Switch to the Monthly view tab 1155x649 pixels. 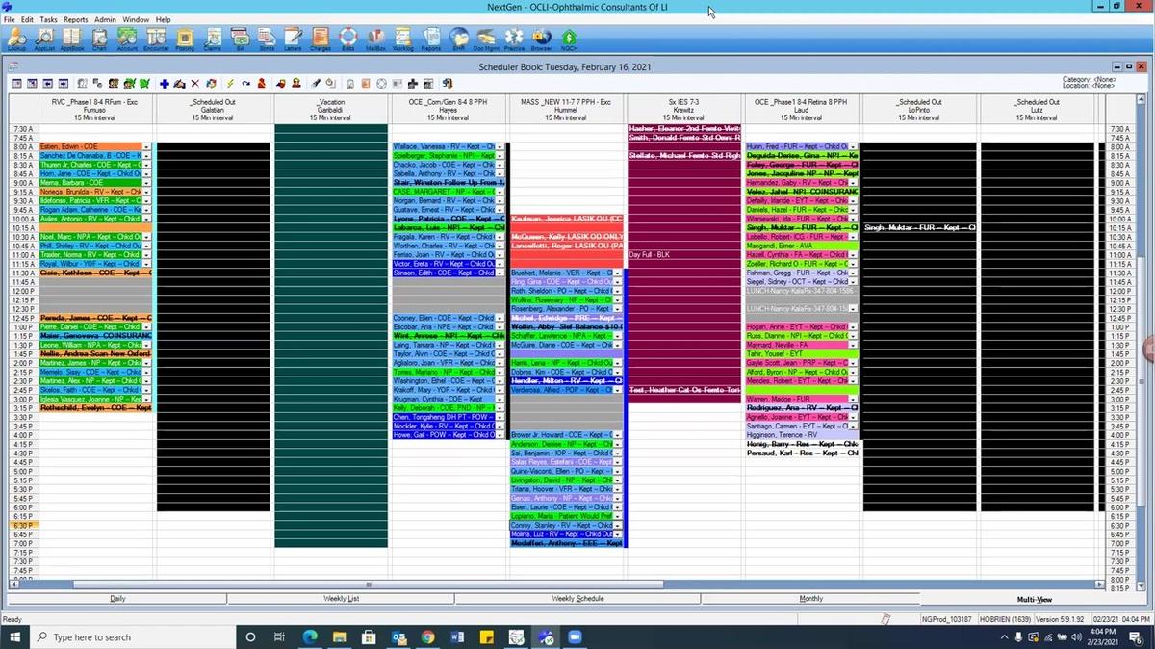(810, 598)
